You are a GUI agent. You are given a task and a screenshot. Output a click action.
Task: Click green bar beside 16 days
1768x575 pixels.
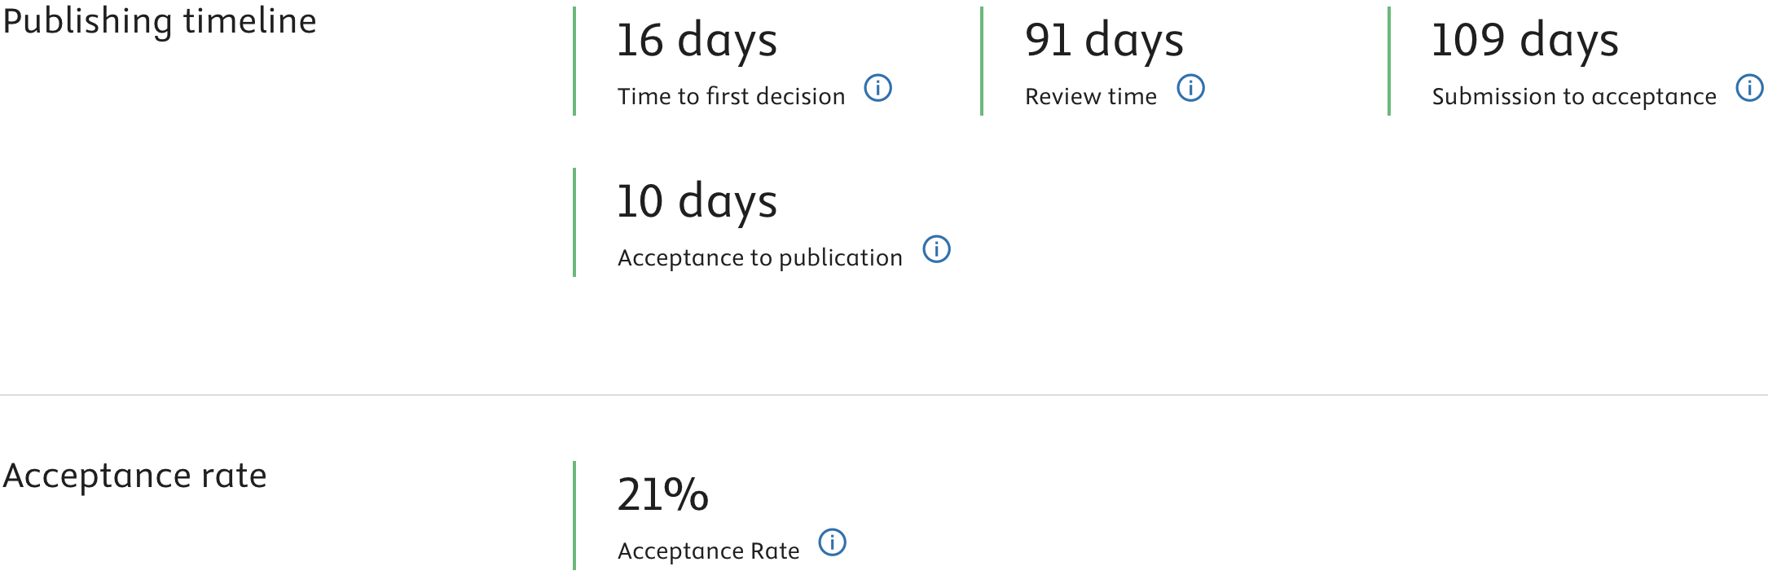[x=574, y=61]
